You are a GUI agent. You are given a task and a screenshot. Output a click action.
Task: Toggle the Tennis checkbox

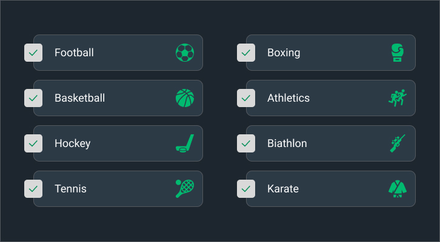pyautogui.click(x=33, y=189)
